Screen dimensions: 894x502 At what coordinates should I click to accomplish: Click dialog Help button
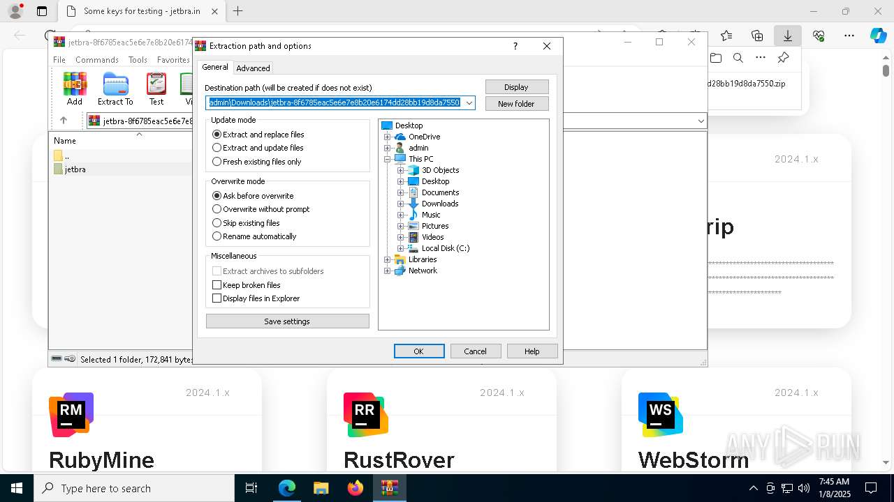click(532, 351)
